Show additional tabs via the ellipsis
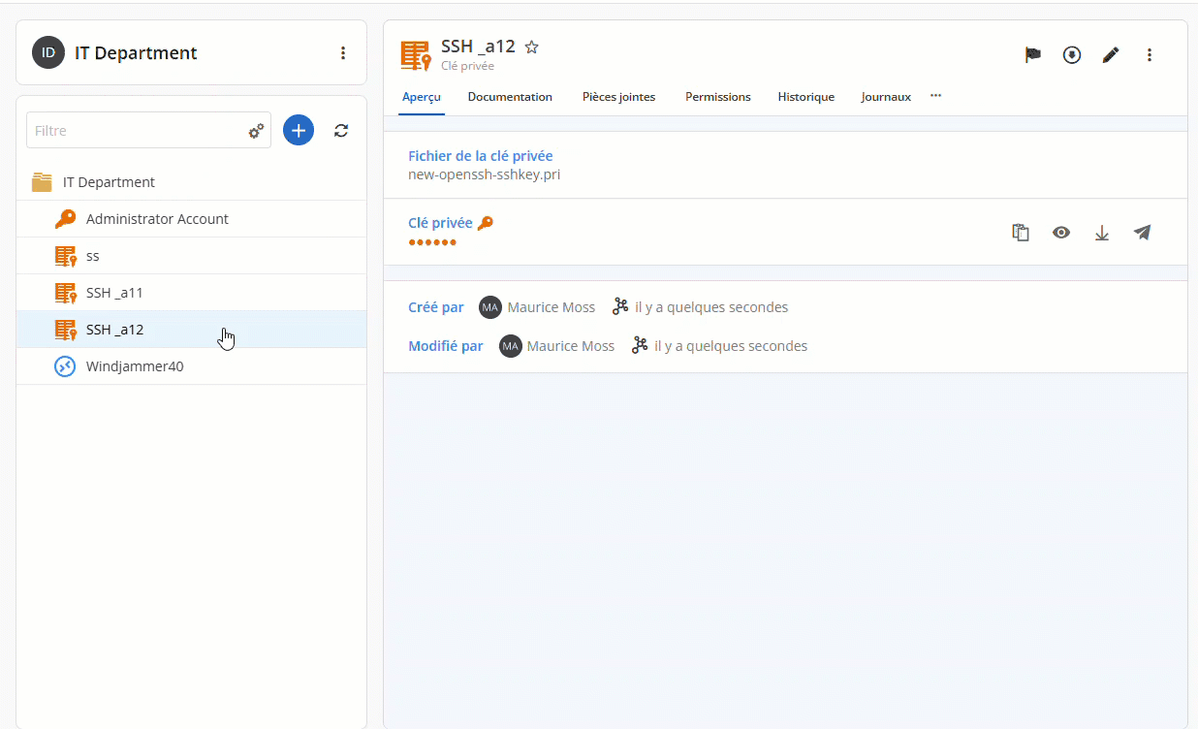The height and width of the screenshot is (729, 1198). pyautogui.click(x=935, y=96)
